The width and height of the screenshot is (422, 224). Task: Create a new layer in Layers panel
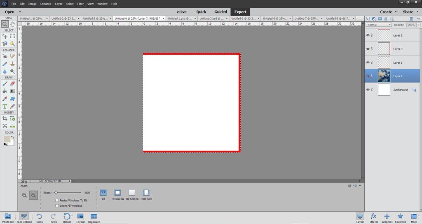click(x=368, y=18)
